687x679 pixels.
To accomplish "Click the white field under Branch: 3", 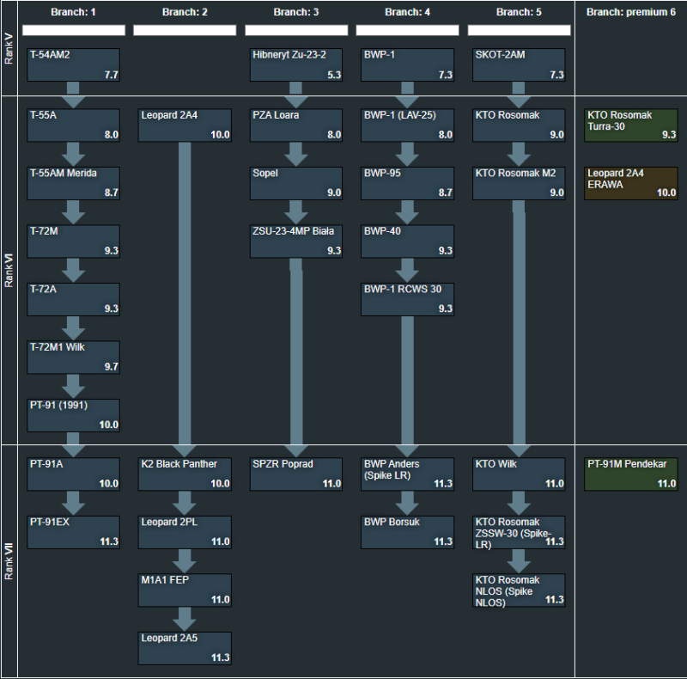I will [296, 30].
